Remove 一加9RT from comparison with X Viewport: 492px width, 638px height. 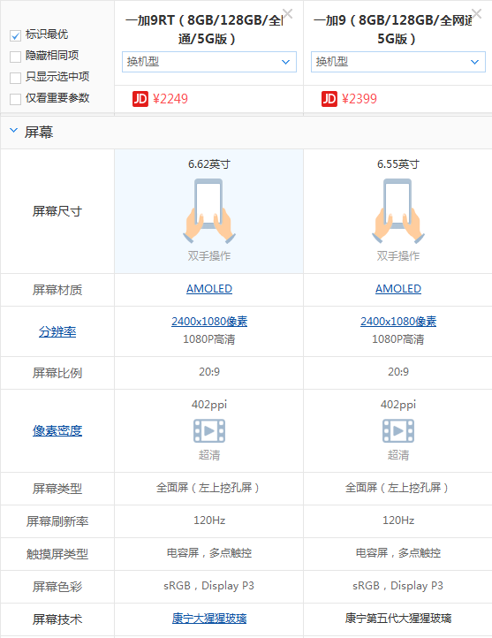click(x=287, y=14)
